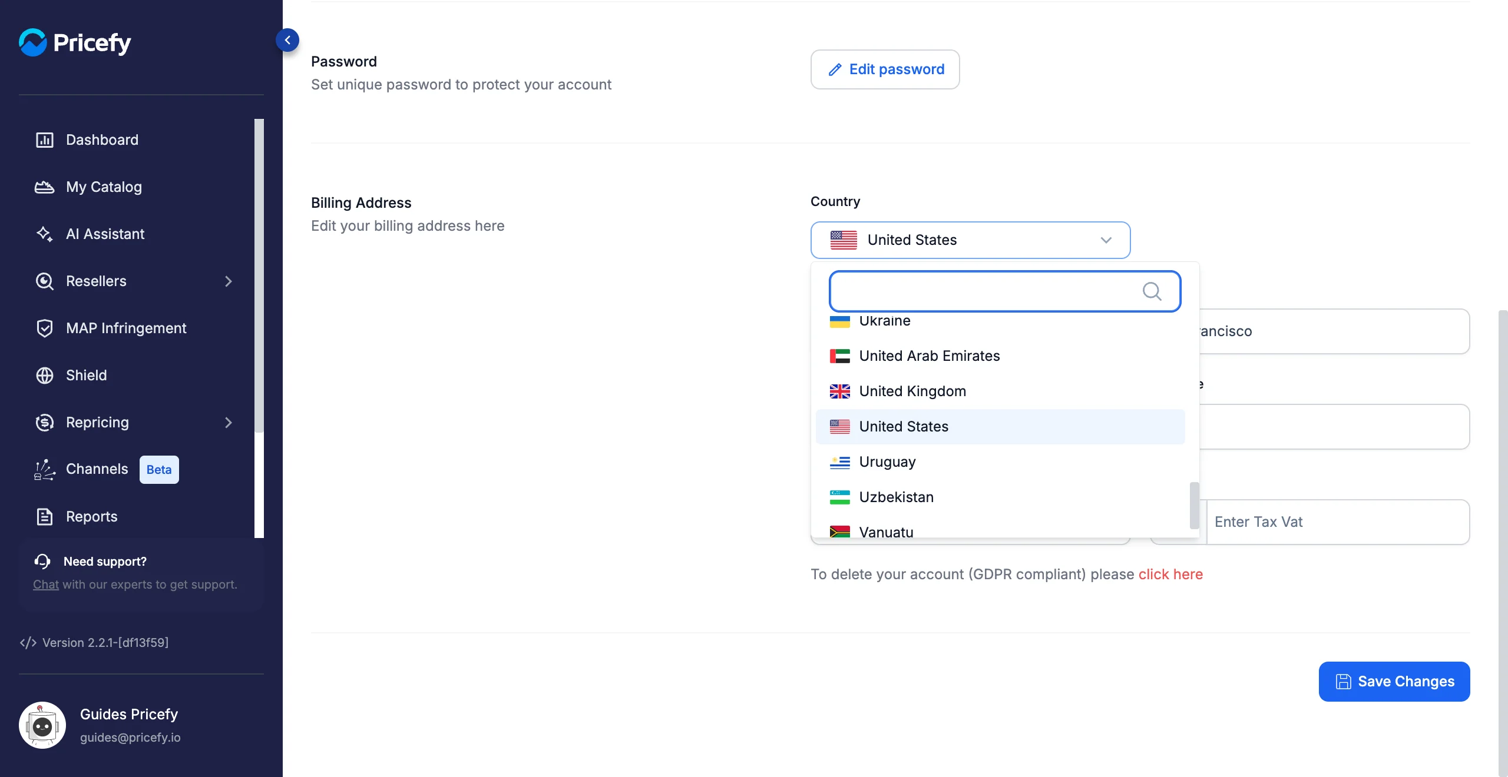Expand the Repricing submenu chevron
The image size is (1508, 777).
(x=229, y=423)
